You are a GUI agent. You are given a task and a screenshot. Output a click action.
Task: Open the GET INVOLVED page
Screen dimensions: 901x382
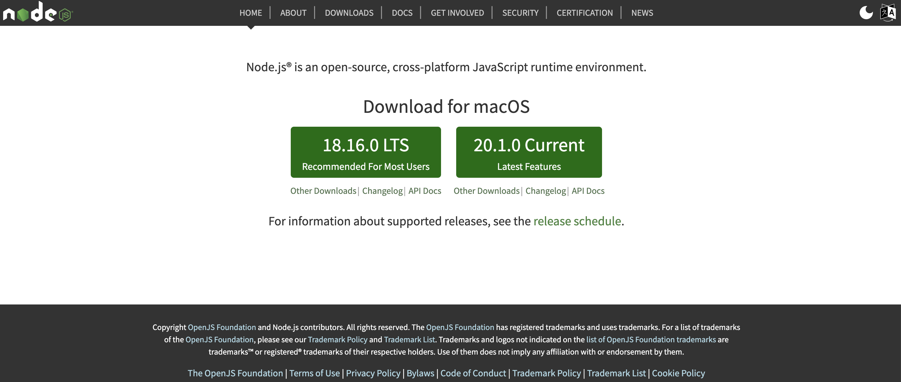coord(457,13)
